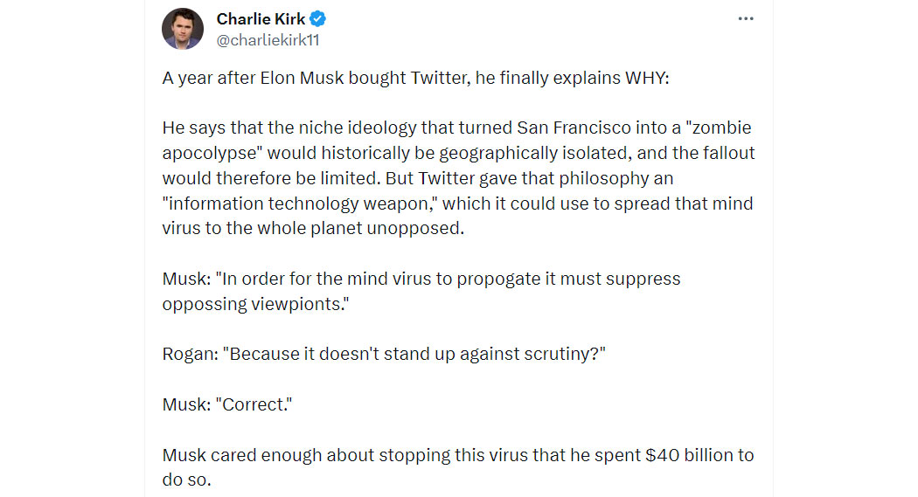Click the Rogan quote about scrutiny

(384, 355)
